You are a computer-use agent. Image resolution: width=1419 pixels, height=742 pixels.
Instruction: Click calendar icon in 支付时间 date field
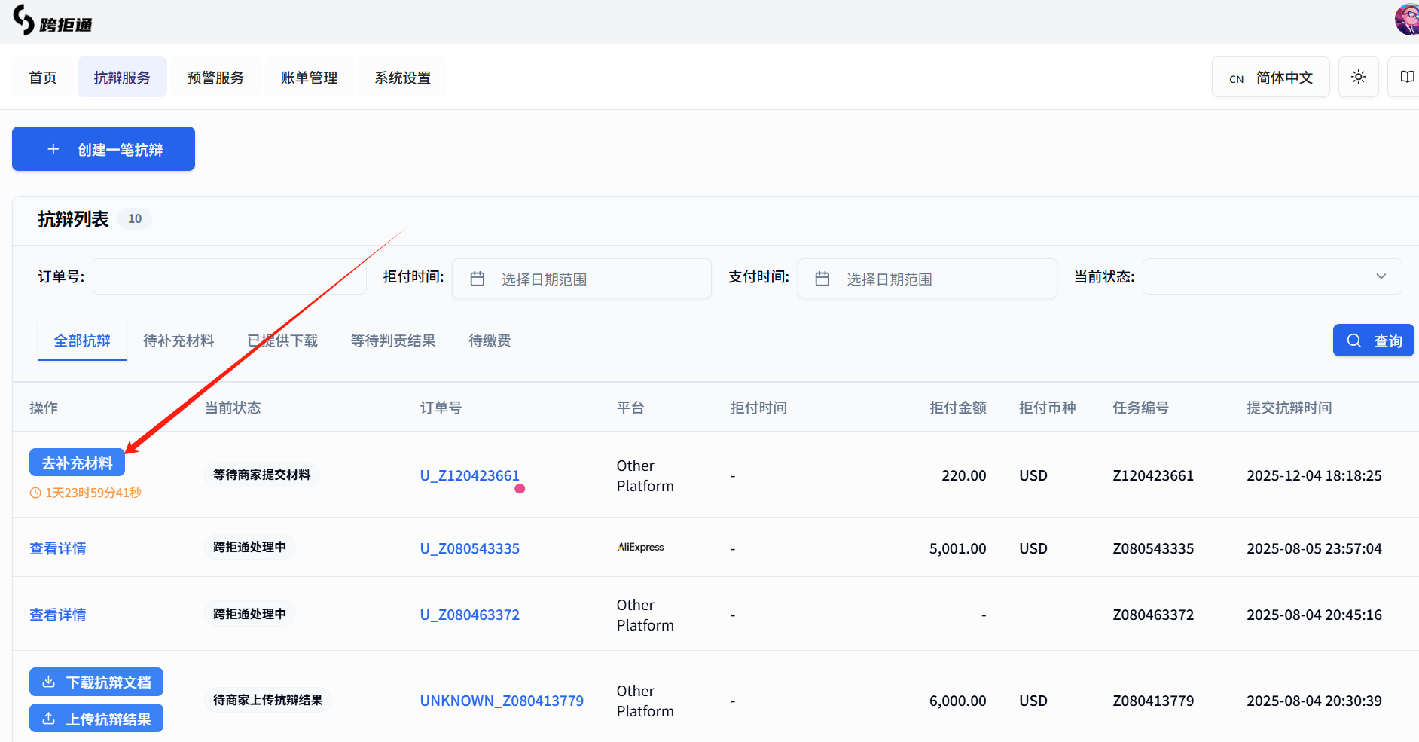click(822, 279)
